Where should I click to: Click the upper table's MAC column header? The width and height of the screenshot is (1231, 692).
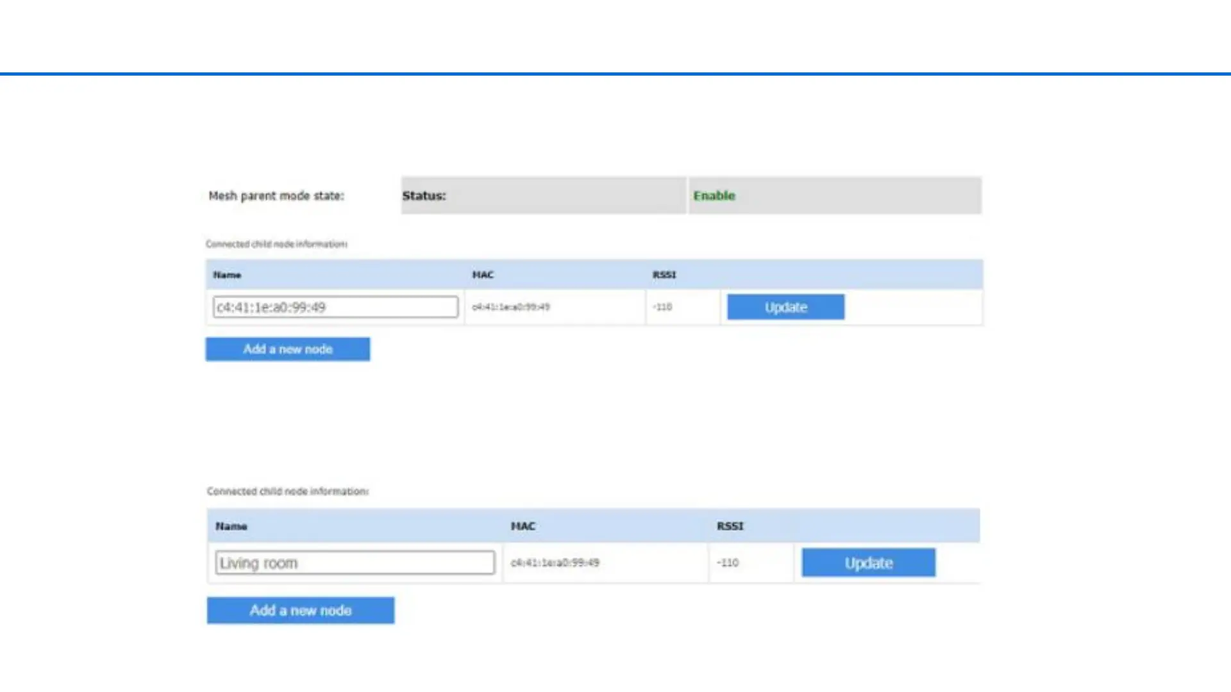(x=483, y=275)
